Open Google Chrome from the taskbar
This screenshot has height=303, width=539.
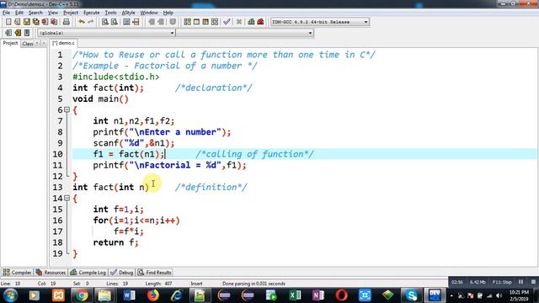pos(82,295)
